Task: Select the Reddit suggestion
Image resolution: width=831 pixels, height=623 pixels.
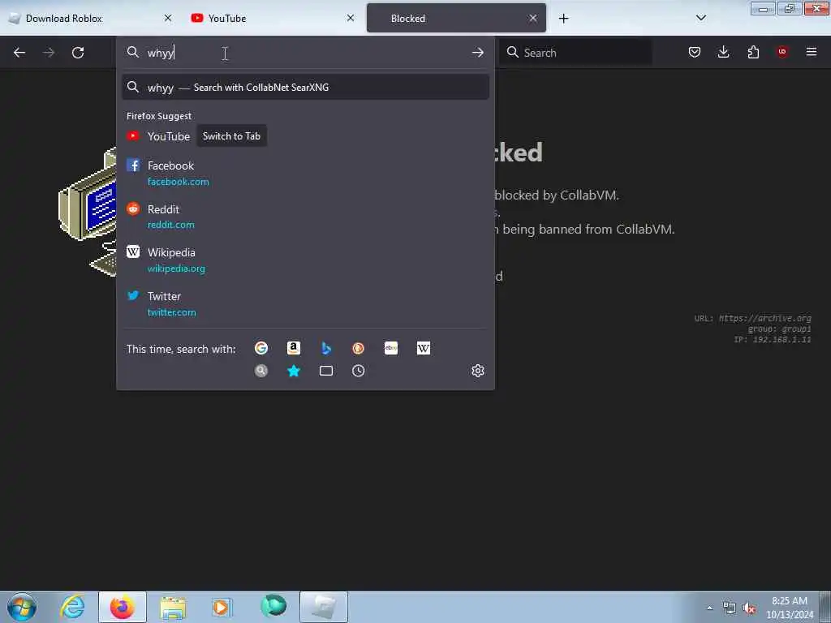Action: 305,216
